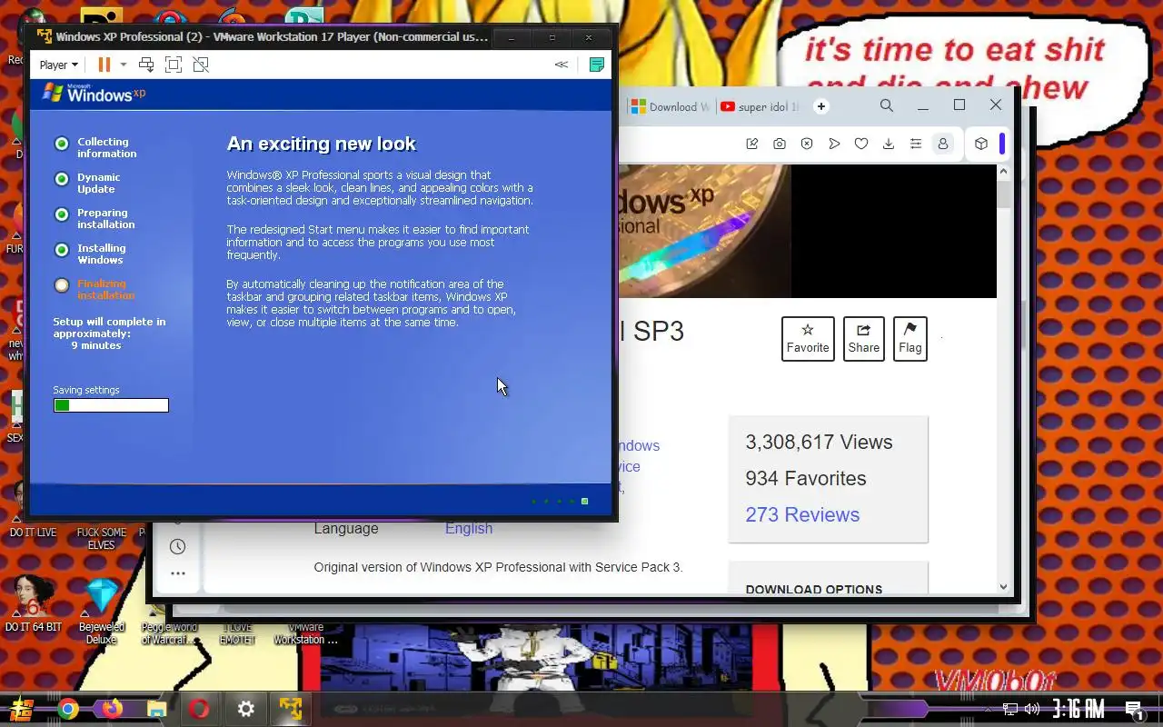Click the send arrow icon in browser toolbar

[834, 144]
